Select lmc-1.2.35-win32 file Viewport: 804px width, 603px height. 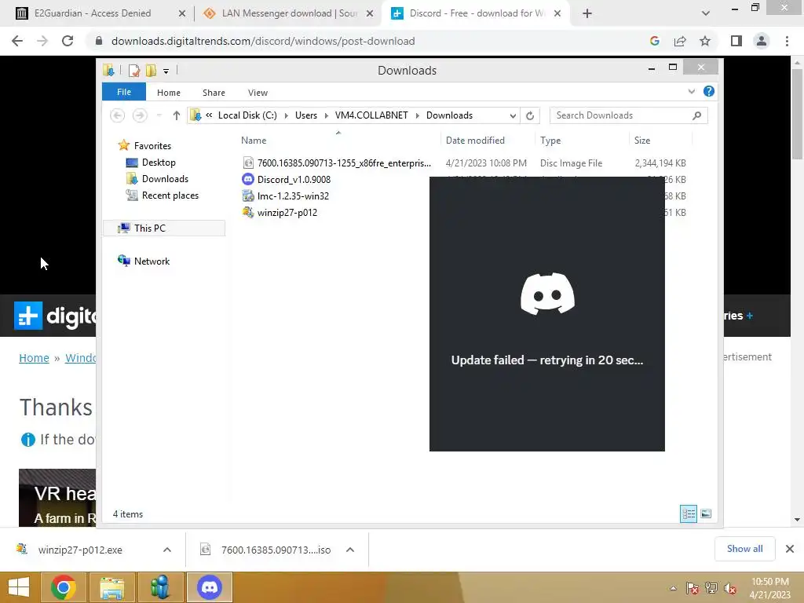click(x=293, y=196)
